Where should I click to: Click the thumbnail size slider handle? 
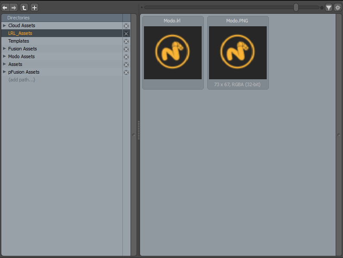[296, 7]
